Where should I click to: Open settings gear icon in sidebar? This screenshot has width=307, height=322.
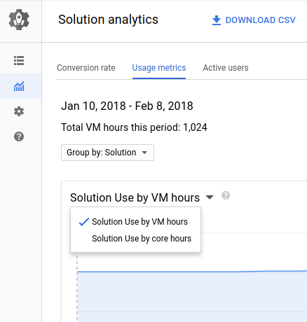(x=19, y=111)
